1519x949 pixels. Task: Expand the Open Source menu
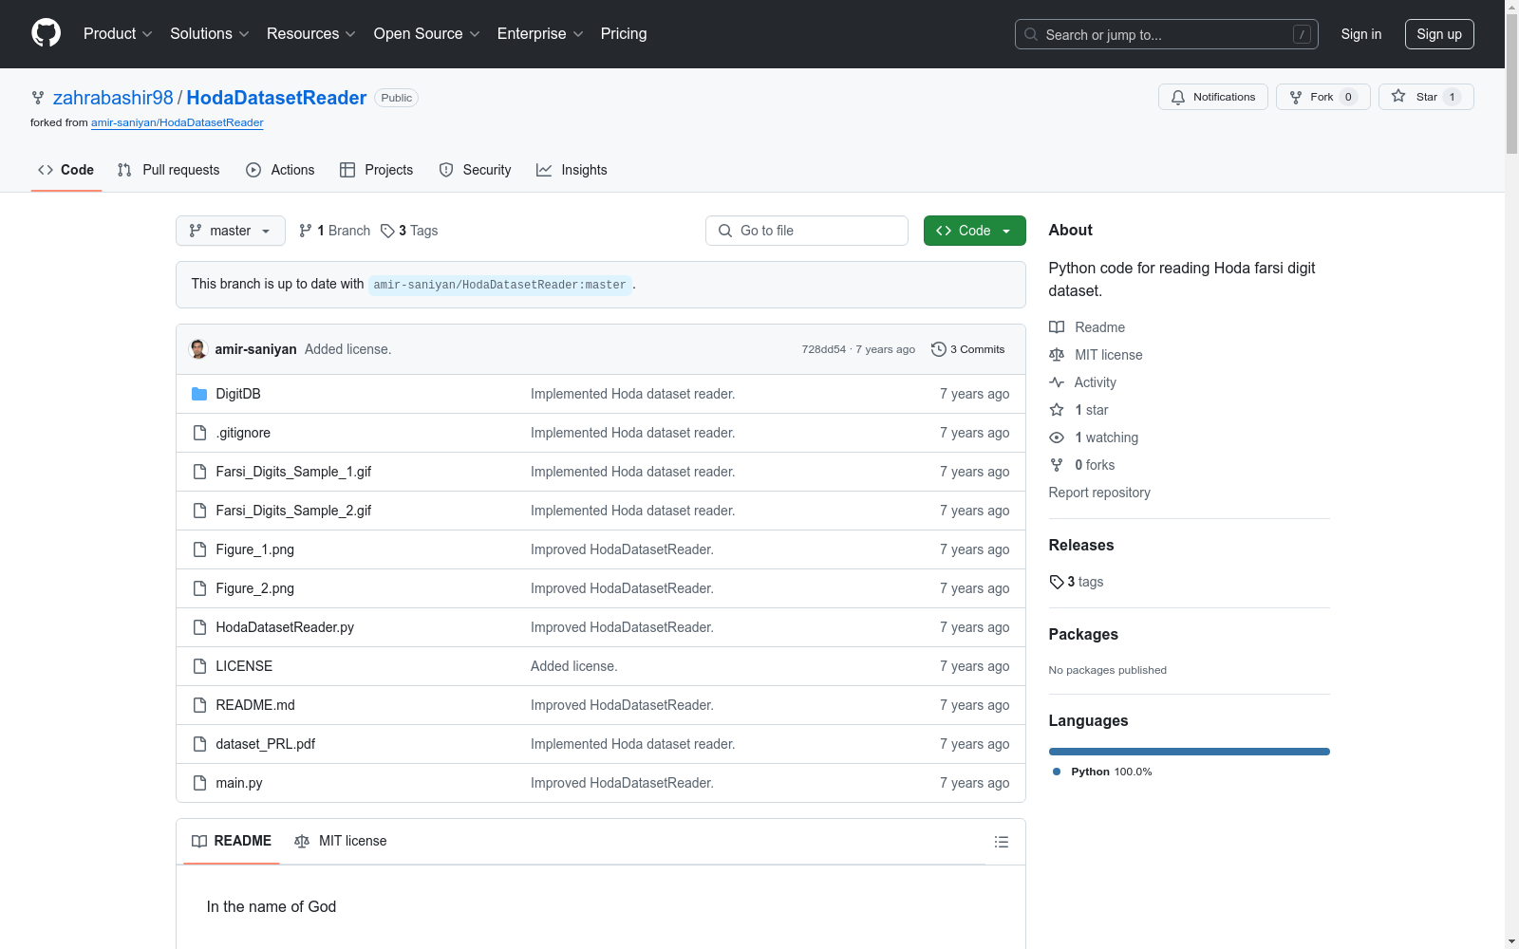coord(427,34)
